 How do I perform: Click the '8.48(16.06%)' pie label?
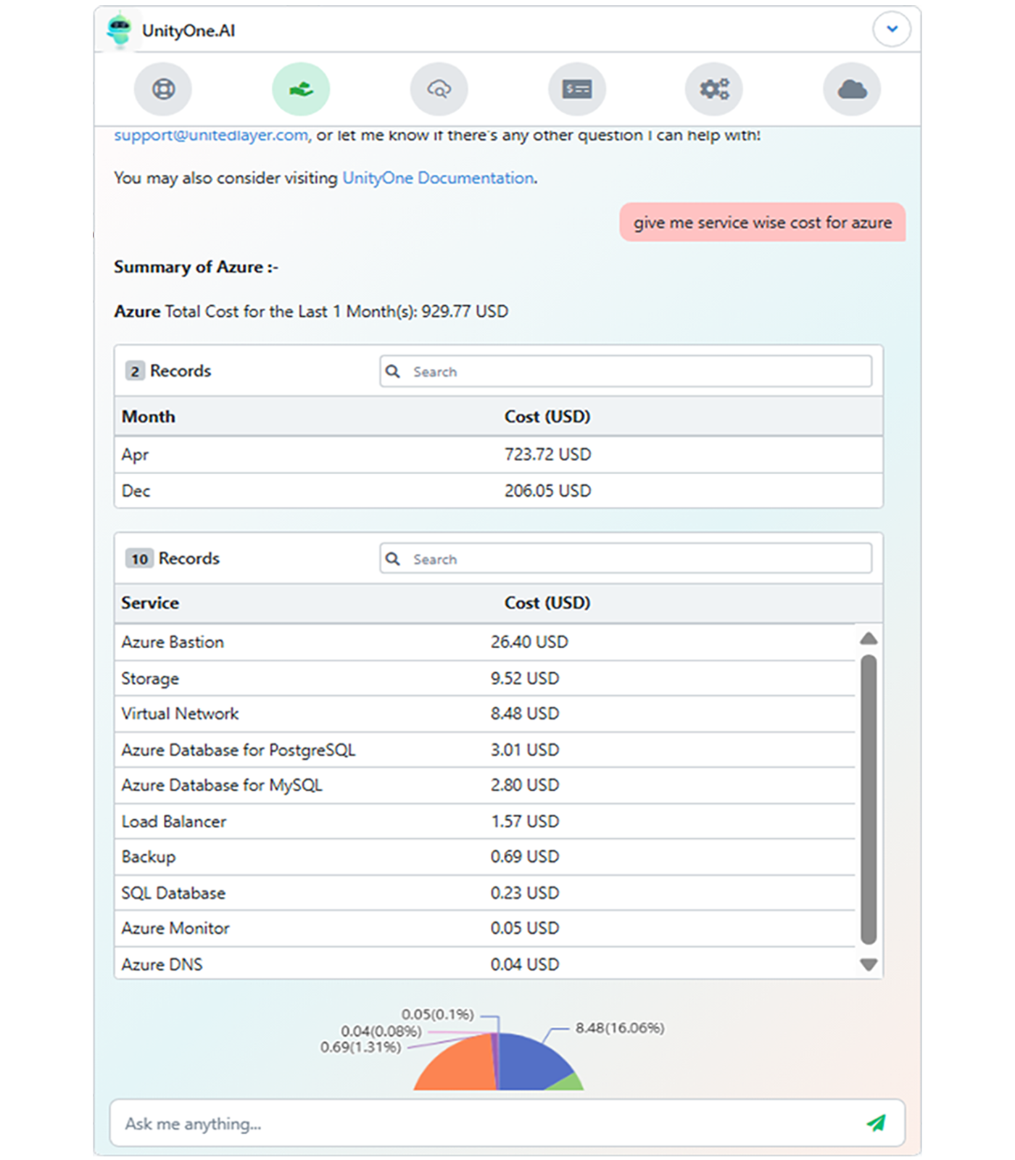click(x=620, y=1028)
